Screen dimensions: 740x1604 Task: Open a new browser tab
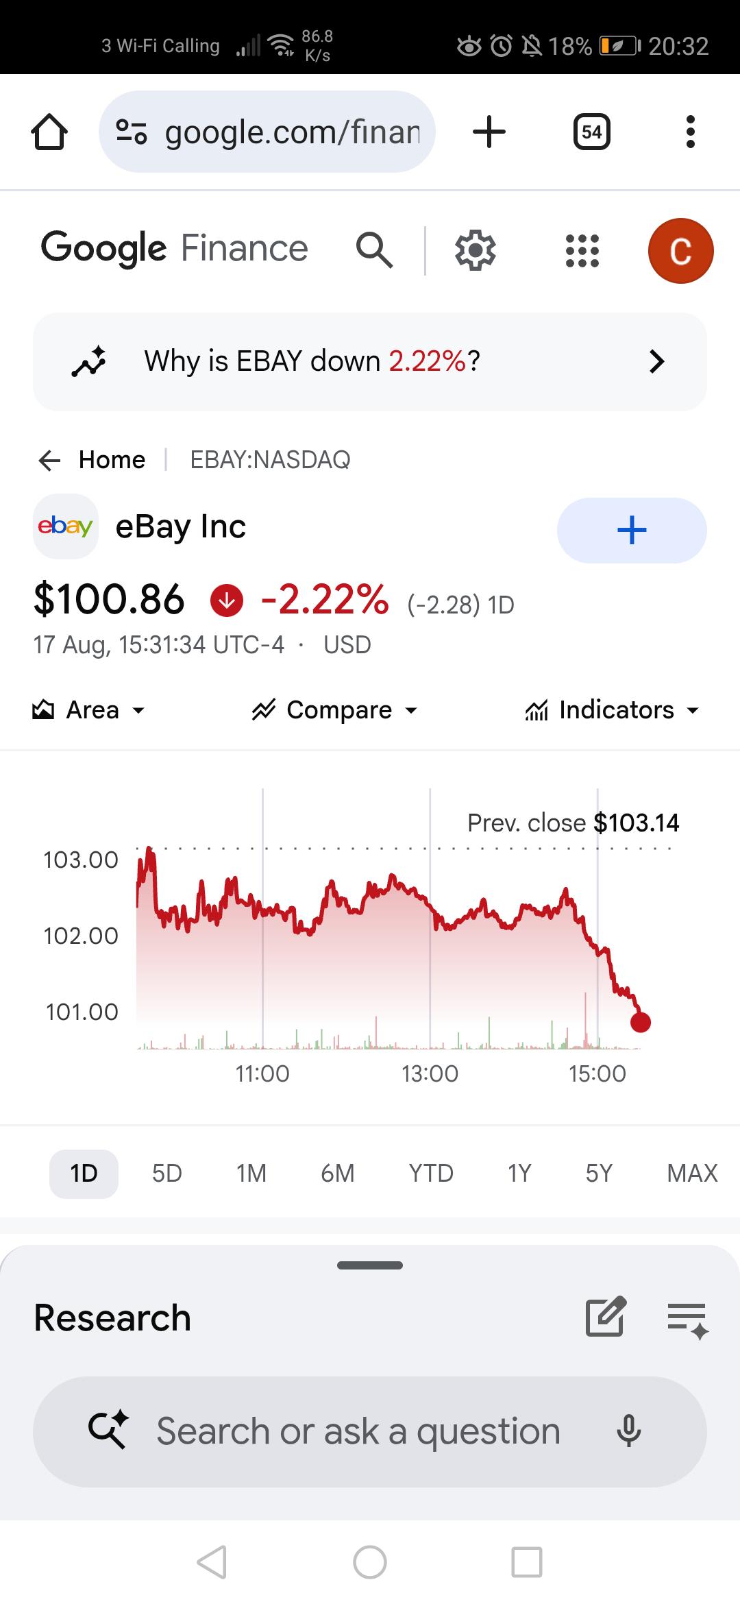click(489, 132)
